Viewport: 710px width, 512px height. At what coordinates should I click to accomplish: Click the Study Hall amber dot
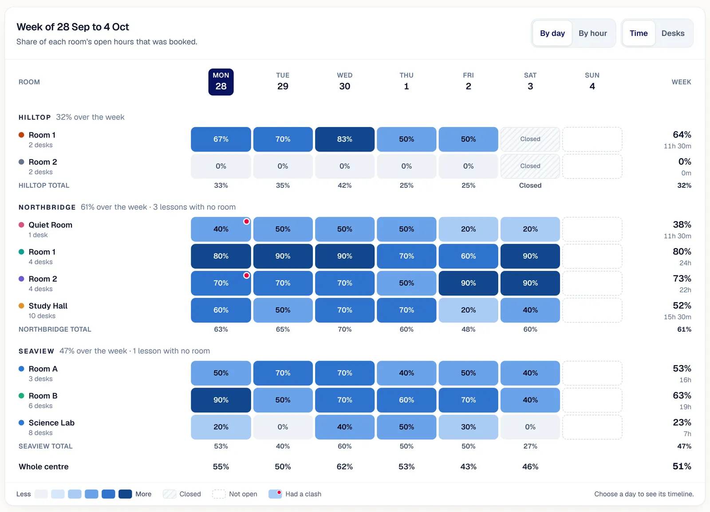(21, 306)
